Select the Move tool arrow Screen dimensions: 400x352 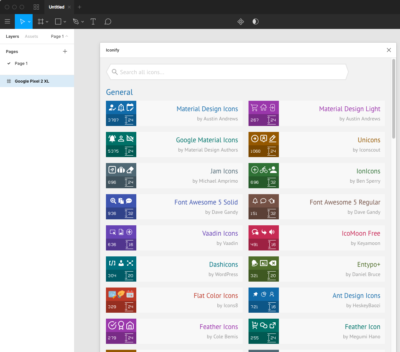22,21
